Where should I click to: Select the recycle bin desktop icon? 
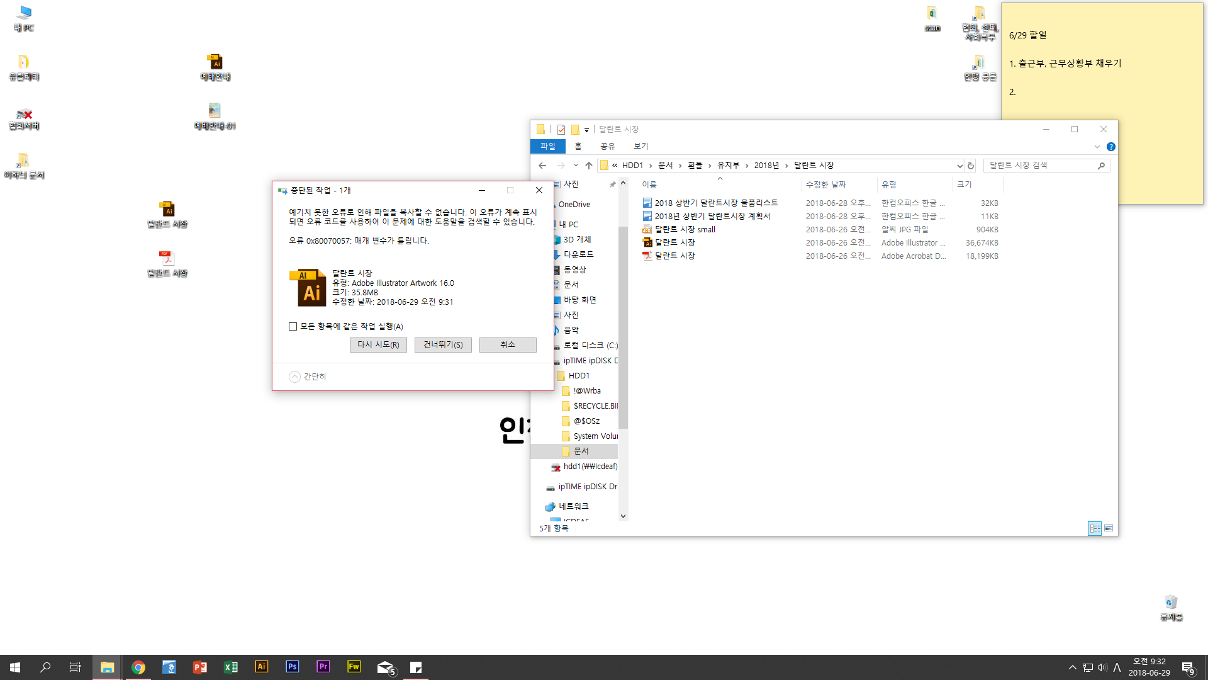(1171, 608)
